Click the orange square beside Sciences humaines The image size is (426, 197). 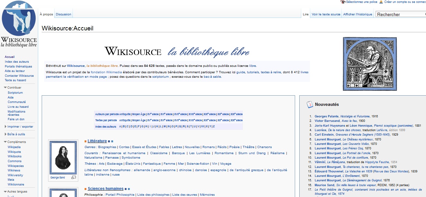[86, 189]
